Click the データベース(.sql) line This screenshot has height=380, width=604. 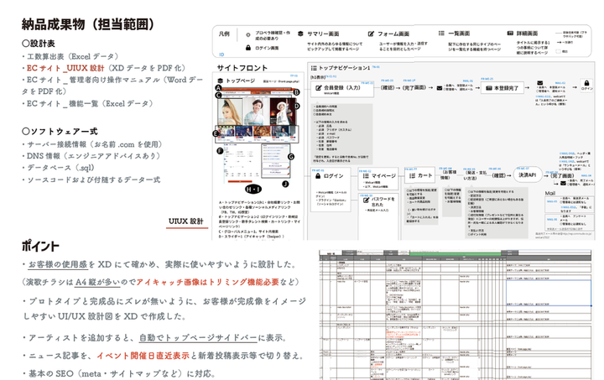(58, 168)
